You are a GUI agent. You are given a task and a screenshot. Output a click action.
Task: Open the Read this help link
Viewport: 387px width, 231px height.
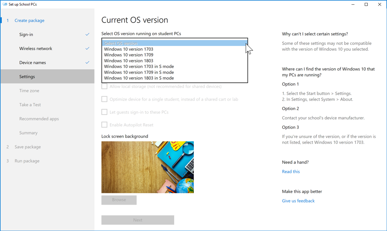tap(291, 172)
